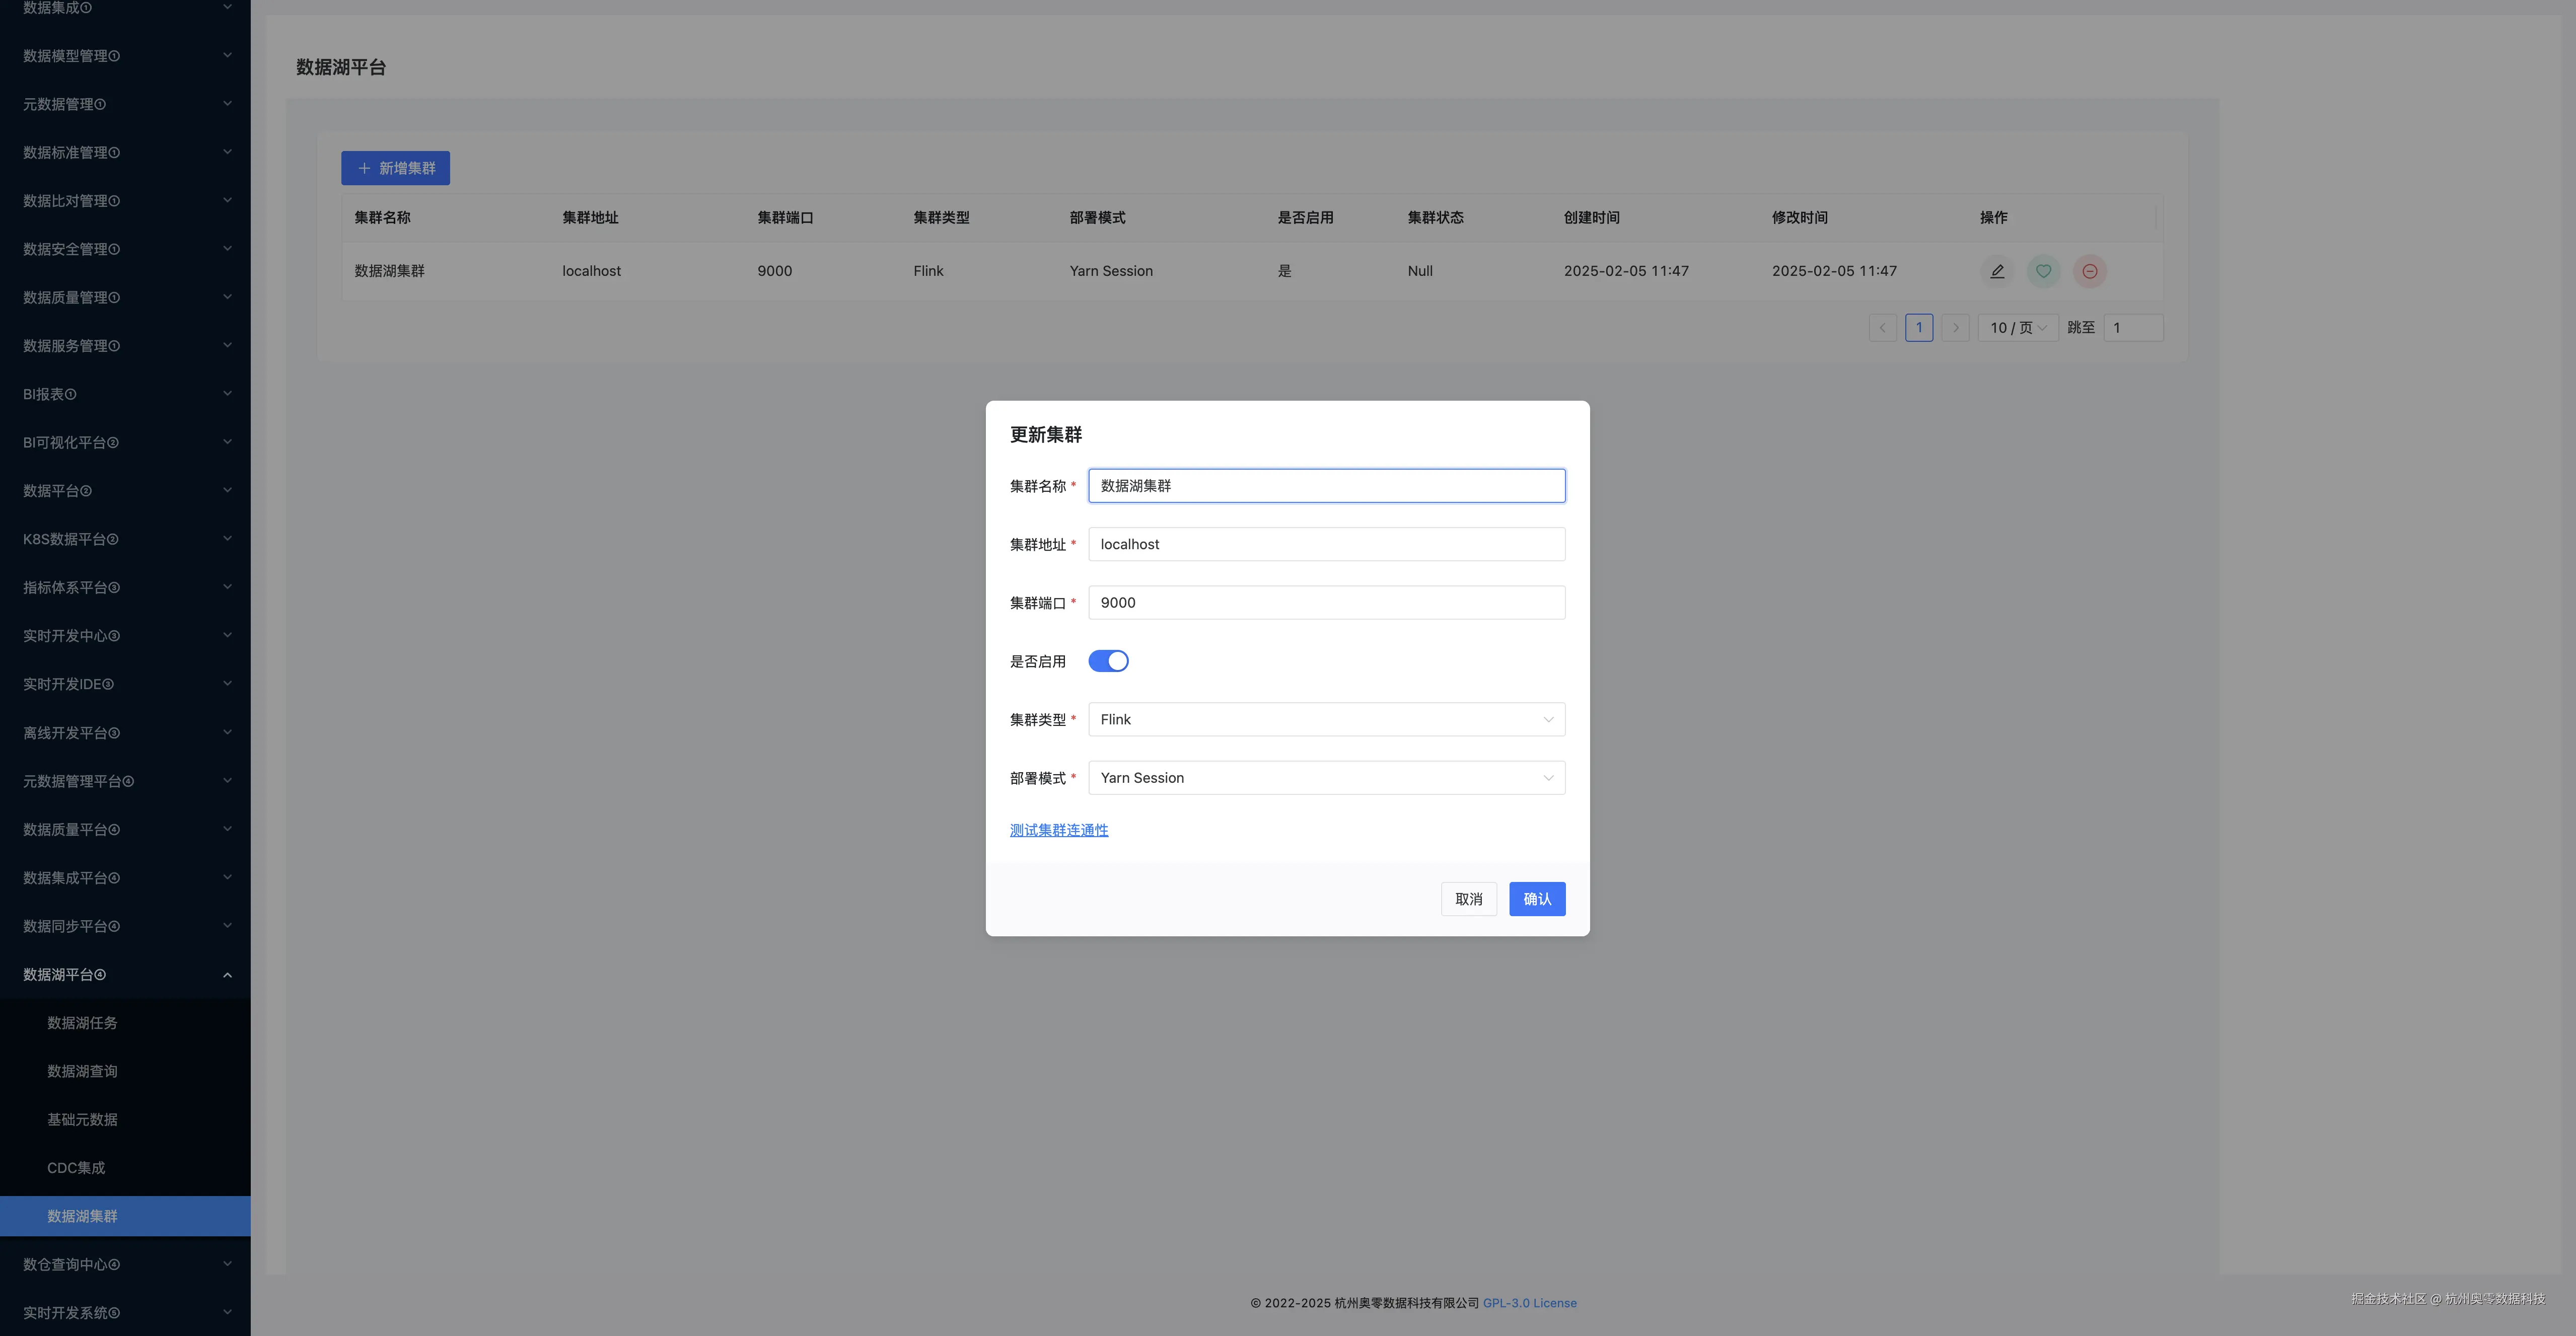Click the 集群地址 localhost input field
The image size is (2576, 1336).
tap(1326, 544)
